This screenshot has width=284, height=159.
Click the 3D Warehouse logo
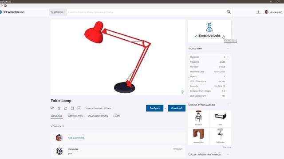tap(12, 12)
